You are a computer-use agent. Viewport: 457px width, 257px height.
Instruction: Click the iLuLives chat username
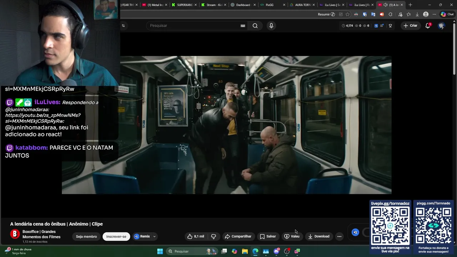47,102
